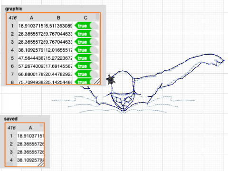228x171 pixels.
Task: Click the 'graphic' variable watcher label
Action: [x=14, y=9]
